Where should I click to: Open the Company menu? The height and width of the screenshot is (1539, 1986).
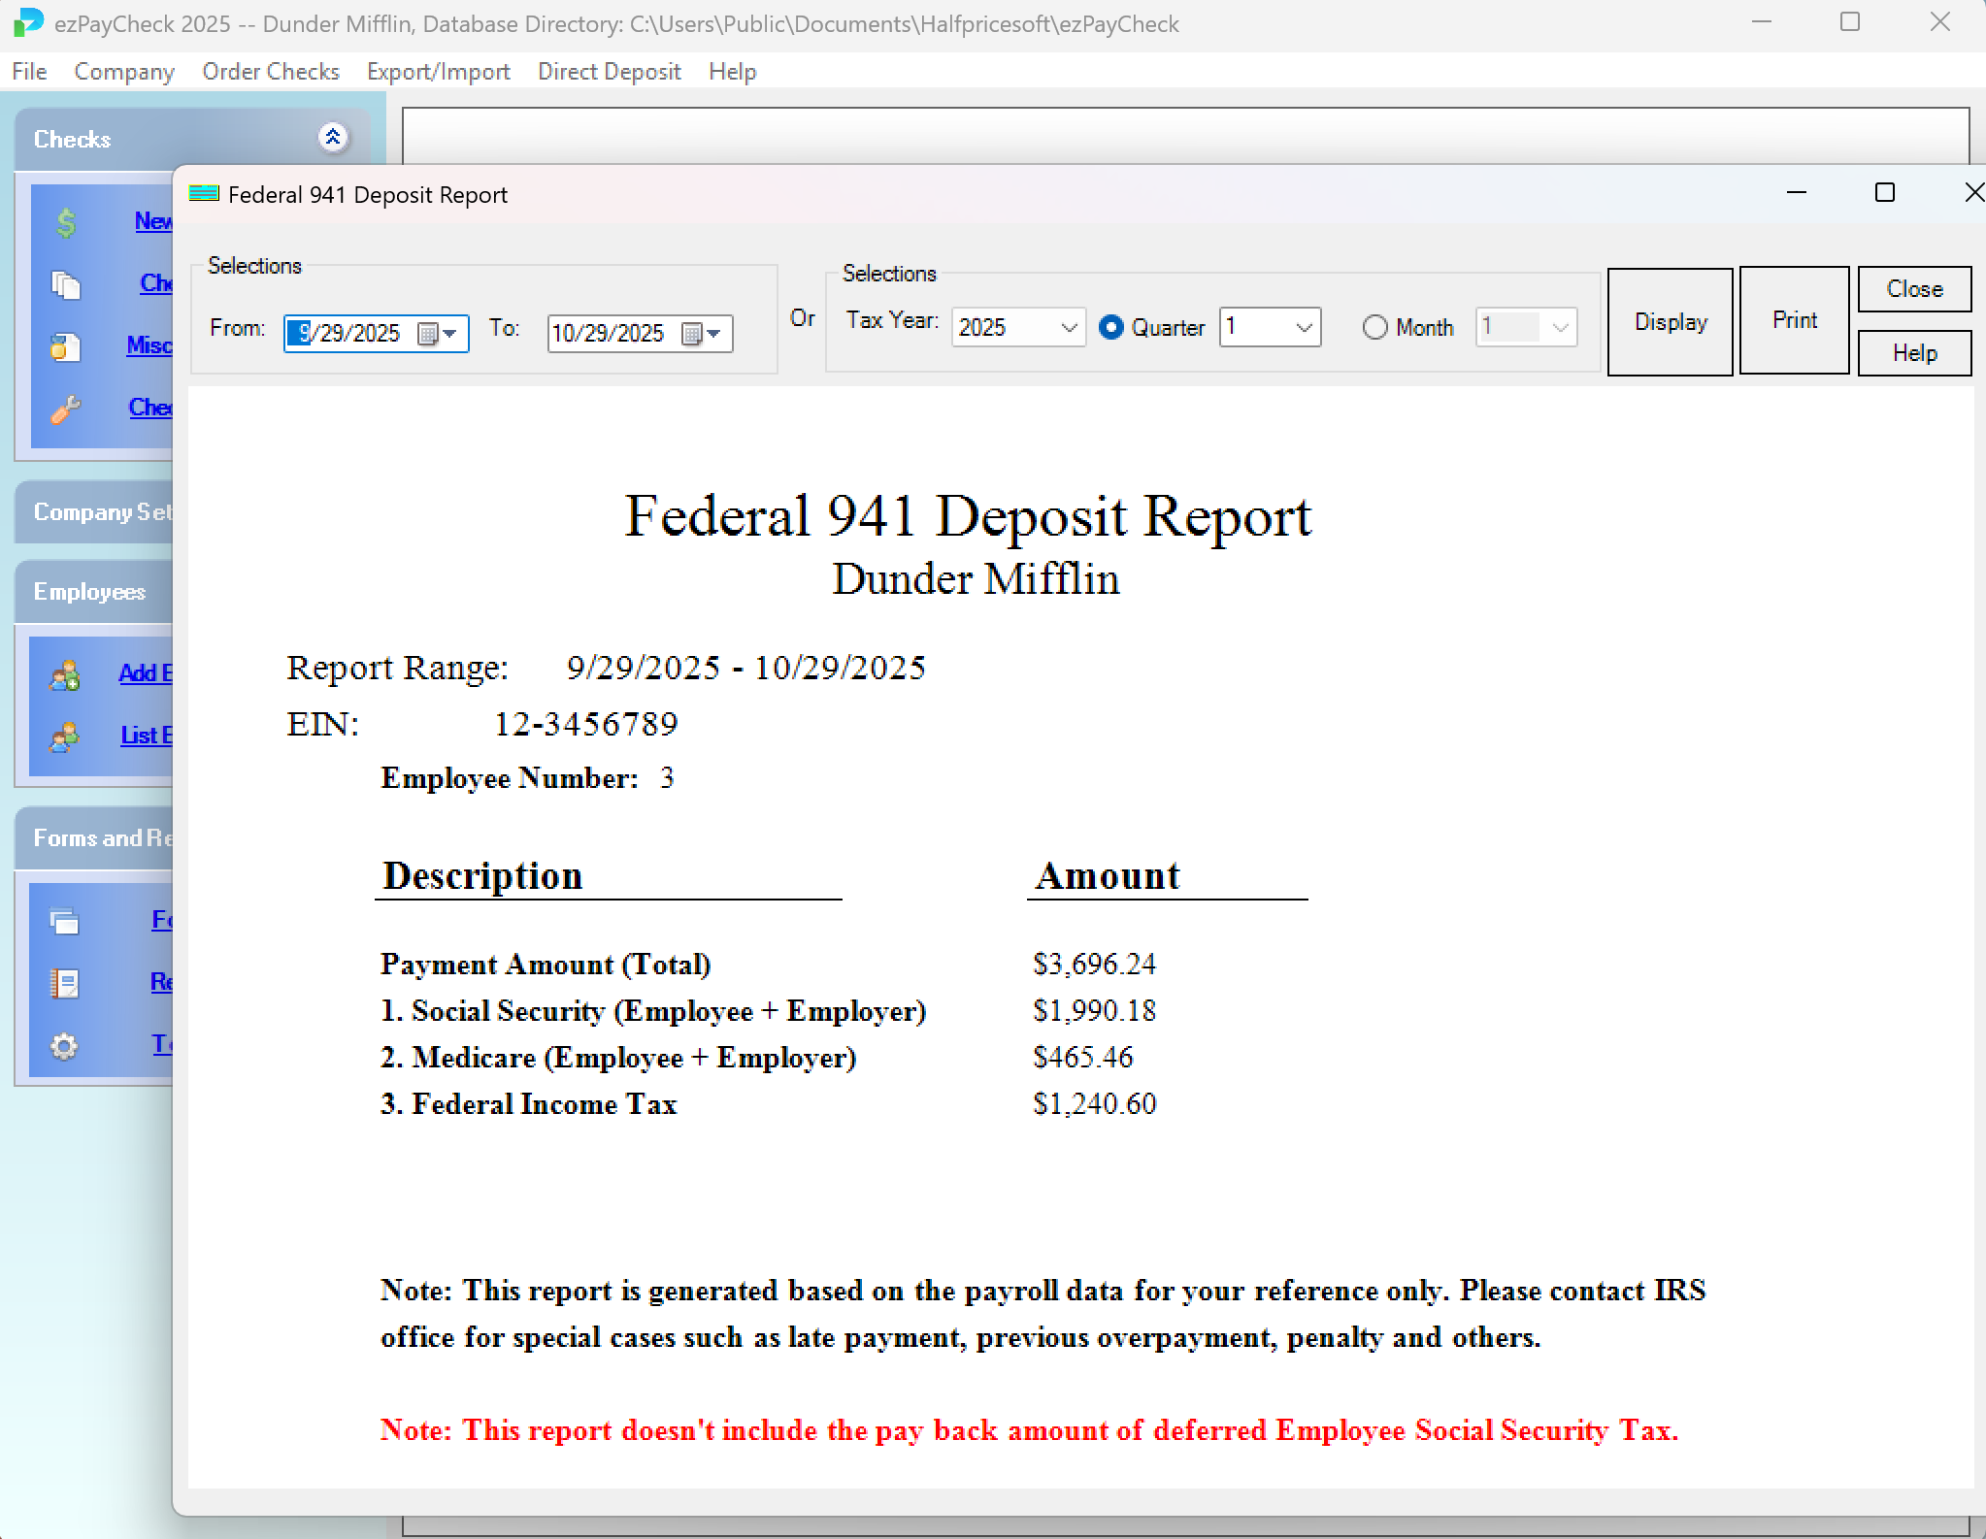124,72
